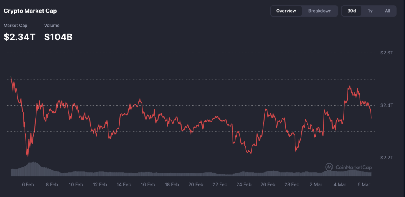Switch to the Breakdown tab

[x=320, y=11]
